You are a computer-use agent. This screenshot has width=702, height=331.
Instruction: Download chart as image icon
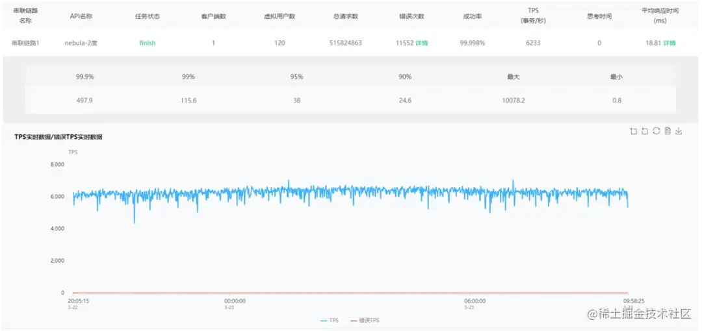[679, 131]
